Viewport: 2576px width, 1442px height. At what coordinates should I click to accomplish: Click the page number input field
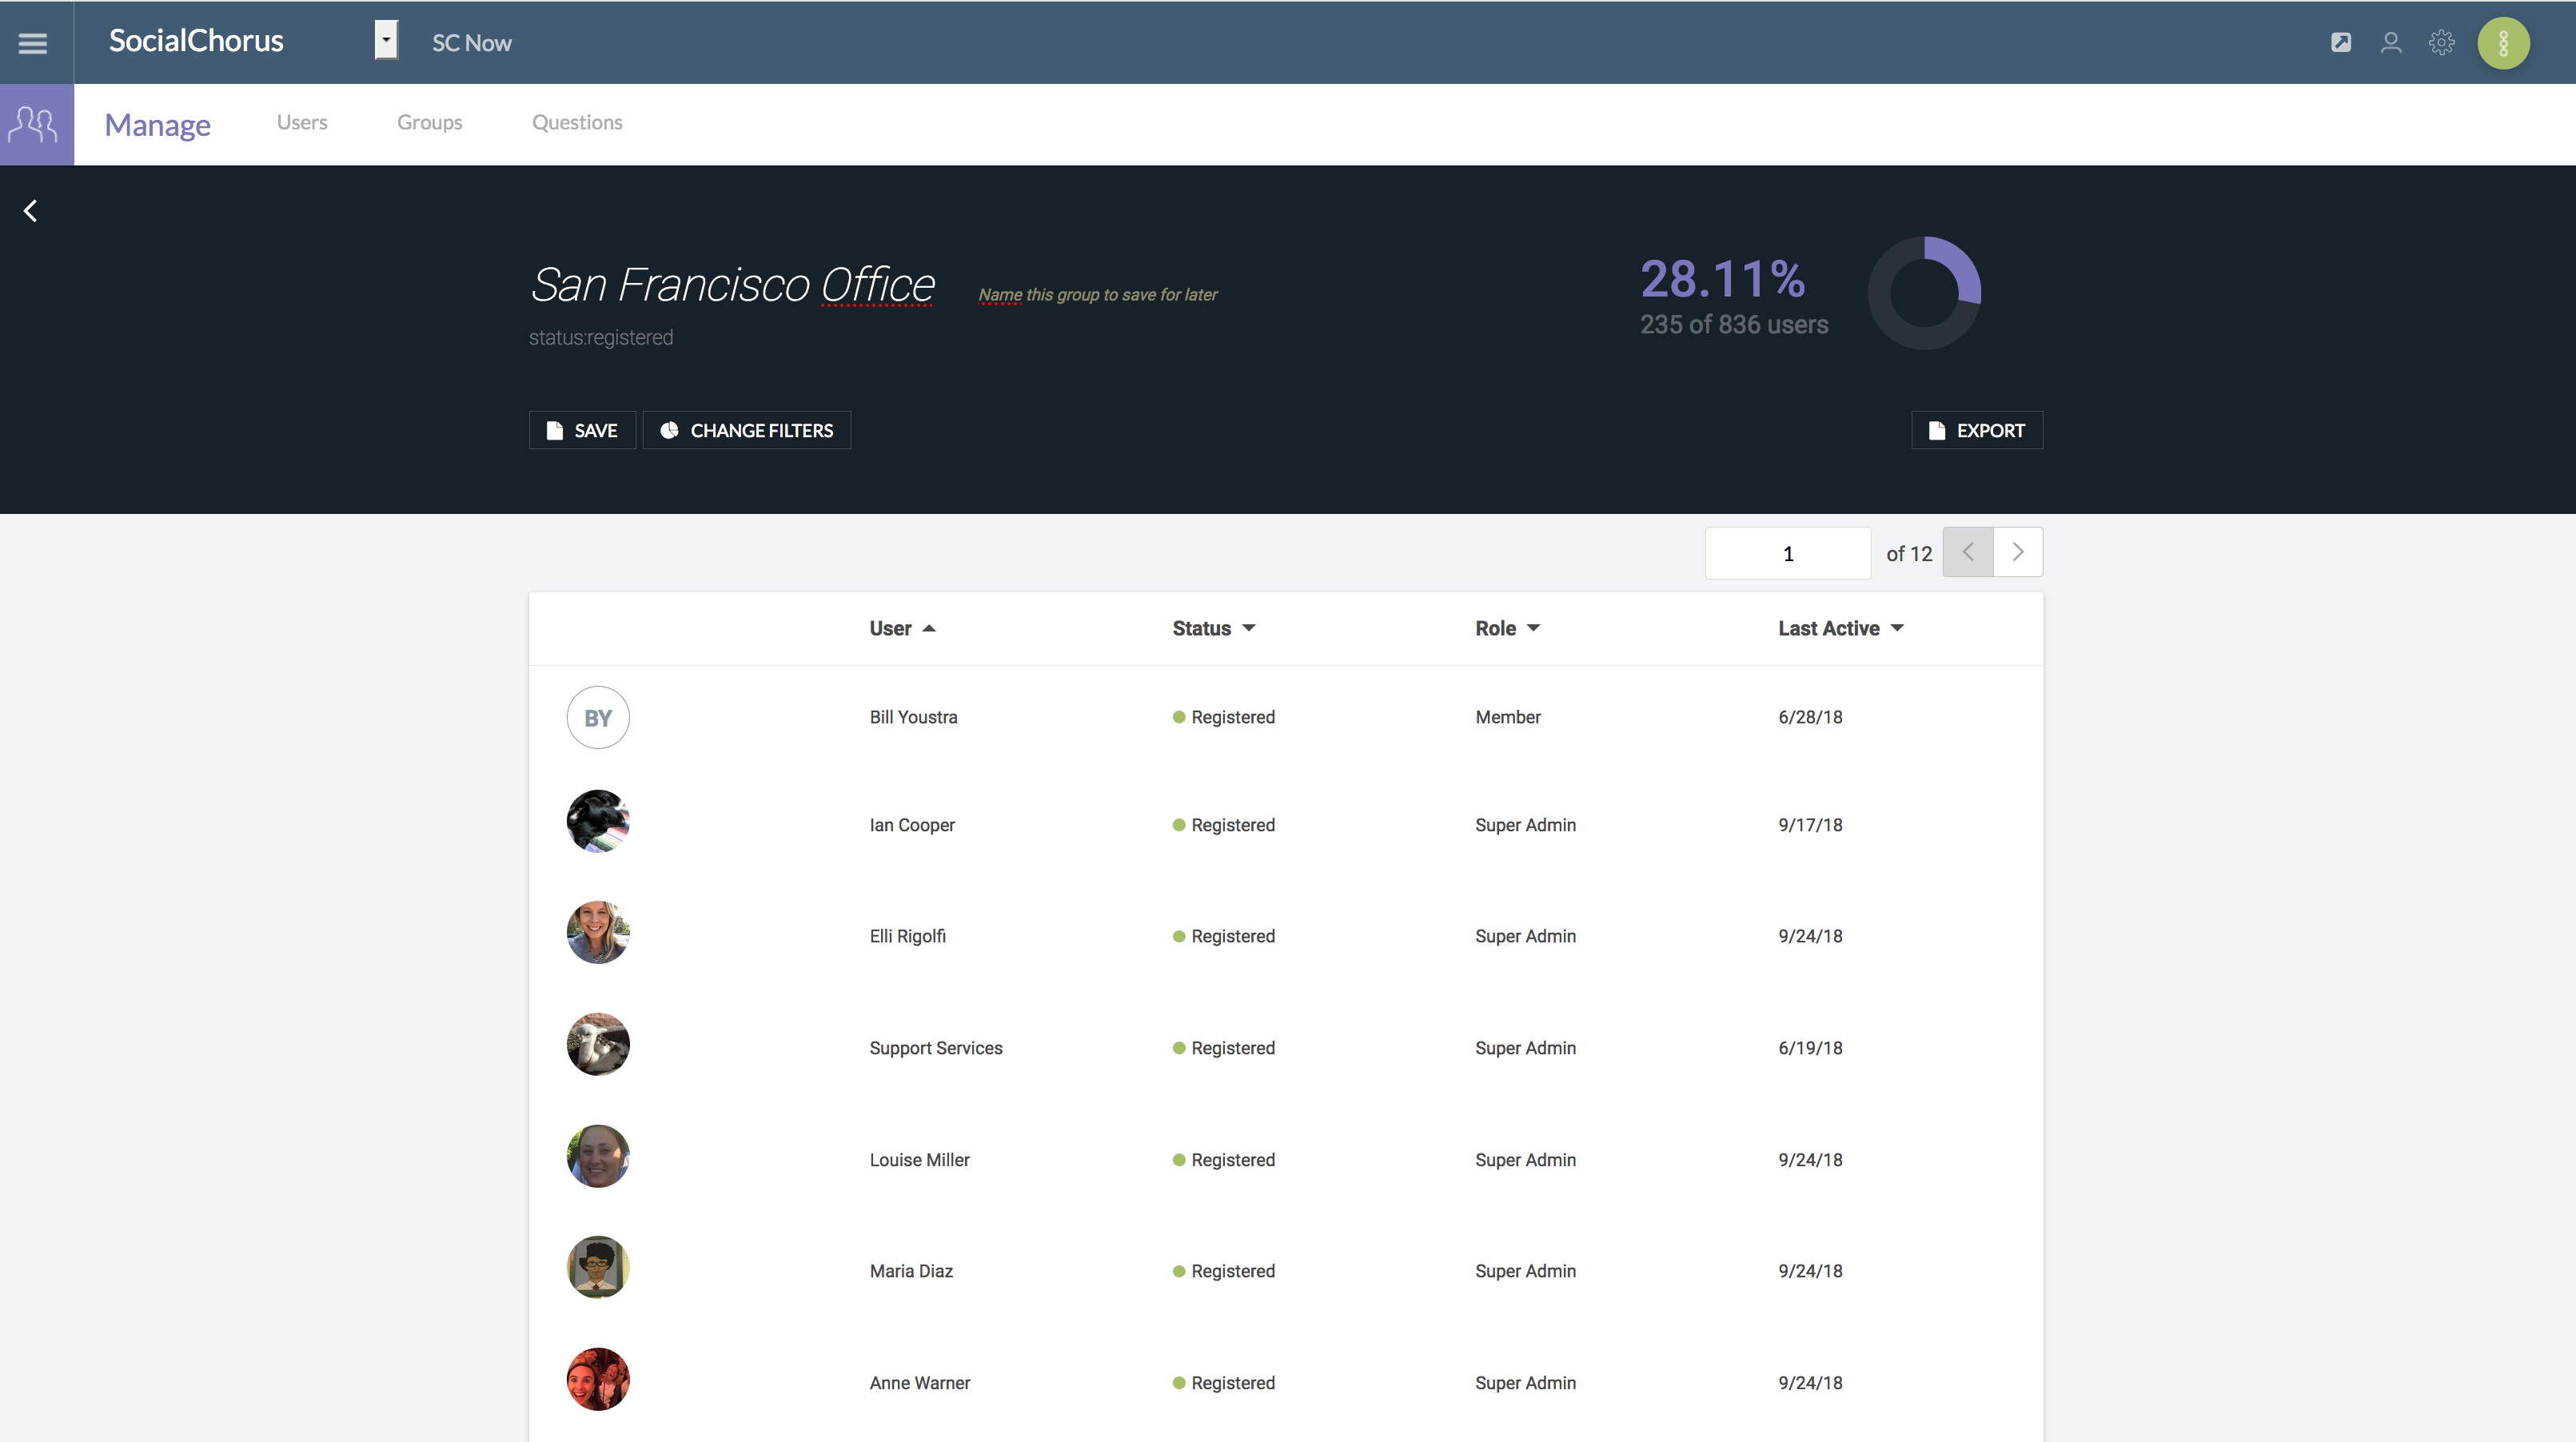1787,553
